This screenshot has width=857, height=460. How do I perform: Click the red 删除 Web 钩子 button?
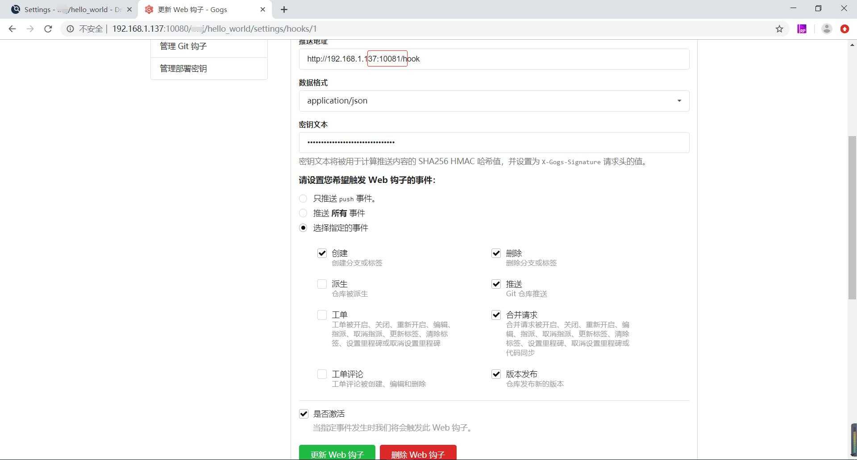(418, 453)
